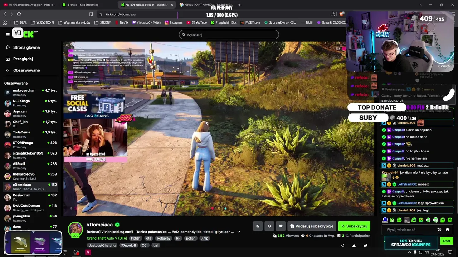This screenshot has width=458, height=257.
Task: Open NEEXcsgo channel in followed list
Action: (x=30, y=103)
